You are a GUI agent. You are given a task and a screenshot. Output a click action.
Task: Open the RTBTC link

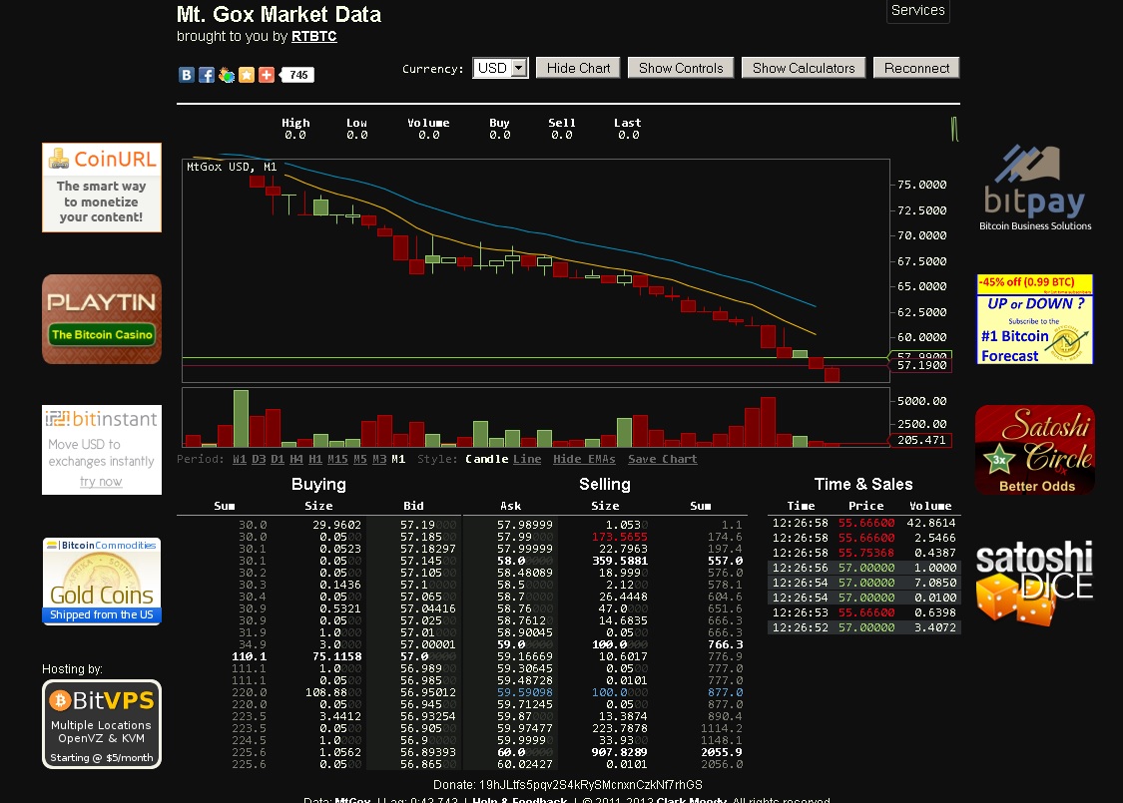313,37
